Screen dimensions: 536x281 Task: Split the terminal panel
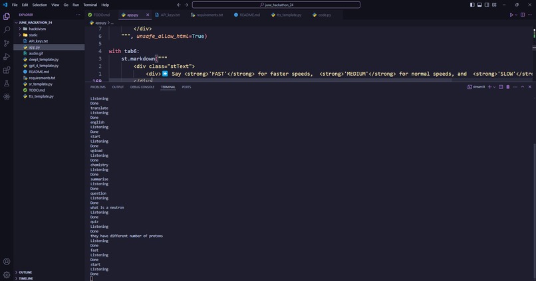(501, 87)
